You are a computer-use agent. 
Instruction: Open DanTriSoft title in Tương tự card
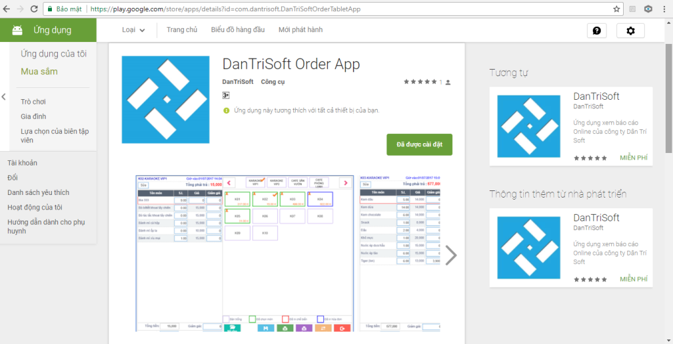596,96
